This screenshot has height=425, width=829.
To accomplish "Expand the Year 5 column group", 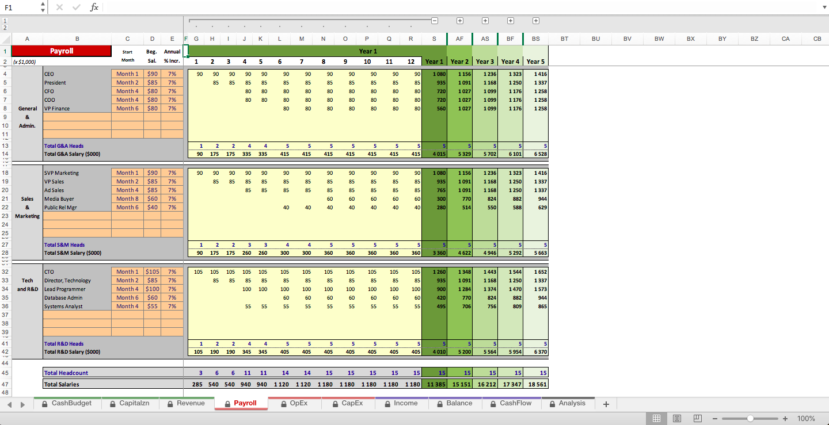I will [536, 21].
